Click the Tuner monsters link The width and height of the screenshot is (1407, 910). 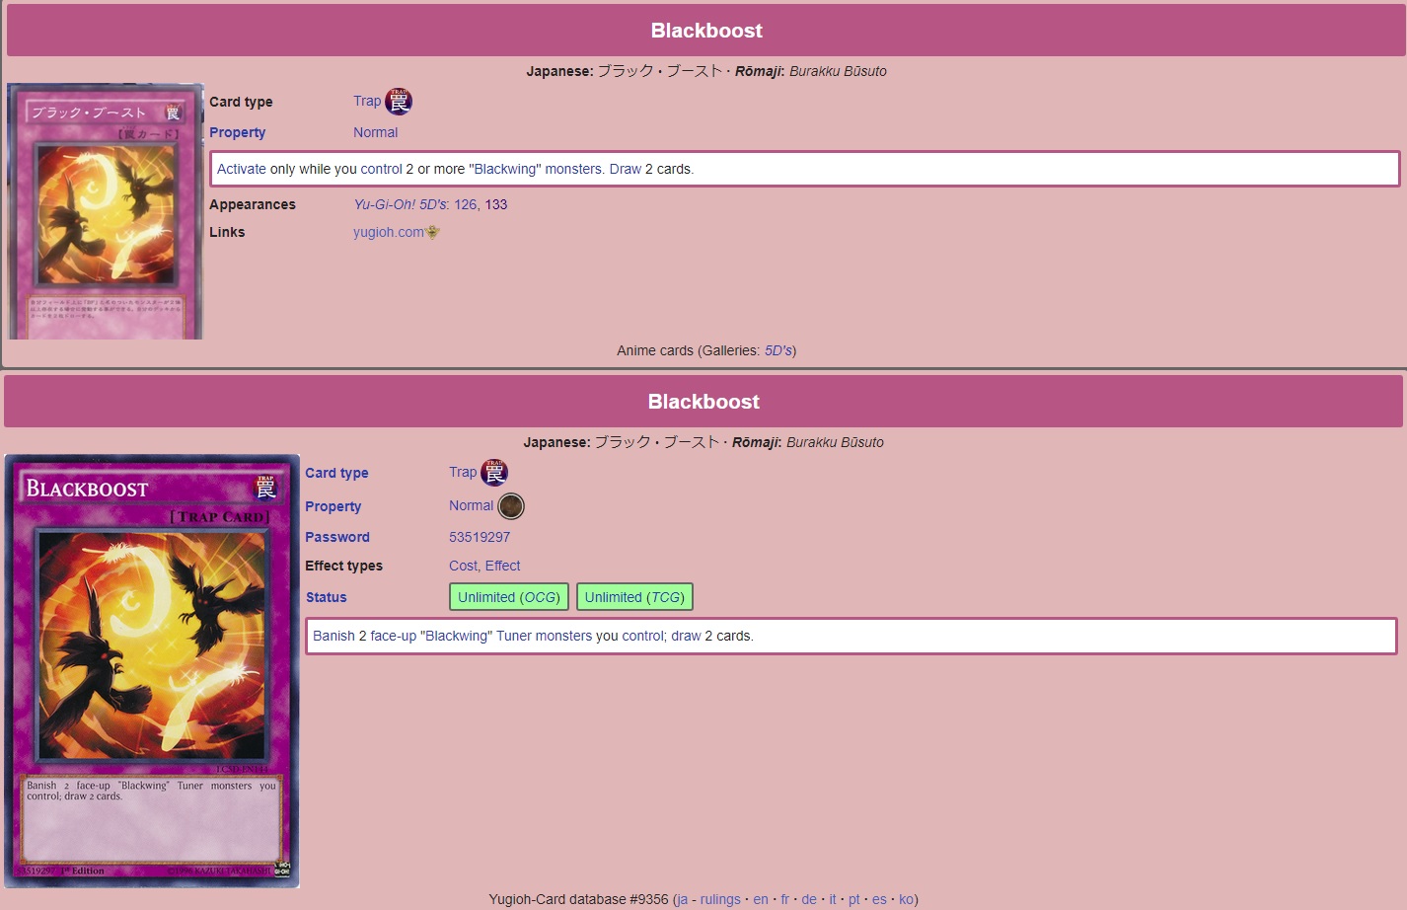pos(544,636)
